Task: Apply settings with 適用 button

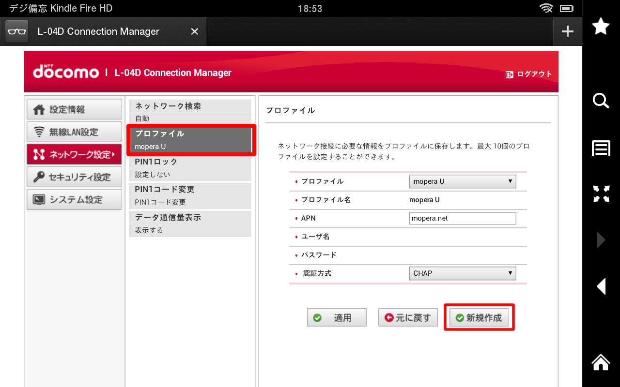Action: click(337, 318)
